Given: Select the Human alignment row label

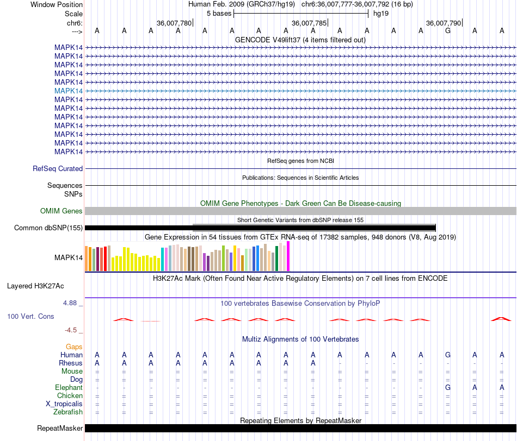Looking at the screenshot, I should pos(71,355).
